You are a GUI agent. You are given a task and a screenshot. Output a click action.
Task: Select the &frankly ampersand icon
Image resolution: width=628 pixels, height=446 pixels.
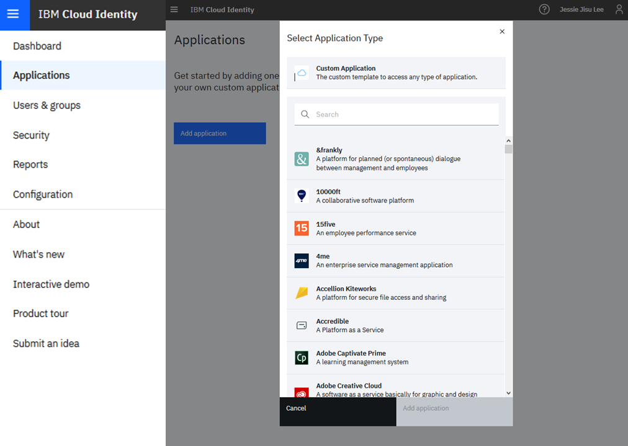tap(302, 159)
